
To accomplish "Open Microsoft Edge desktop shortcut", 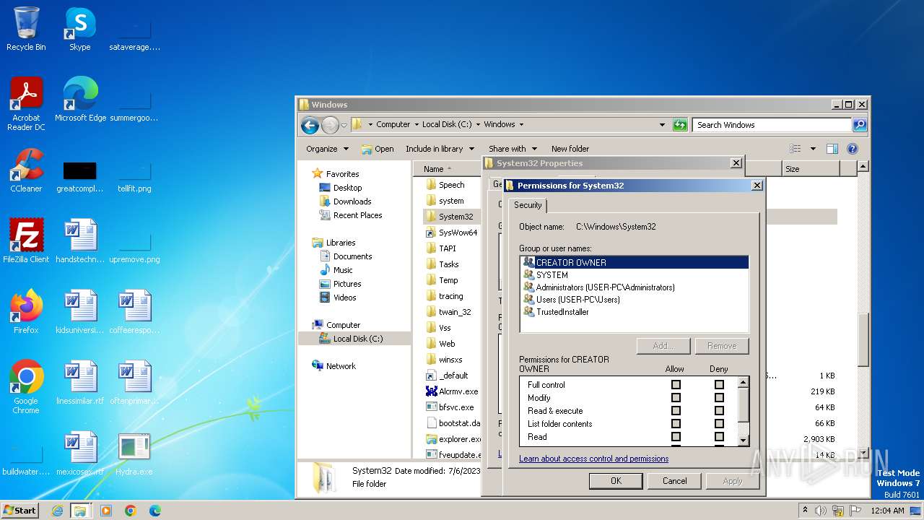I will click(x=80, y=100).
